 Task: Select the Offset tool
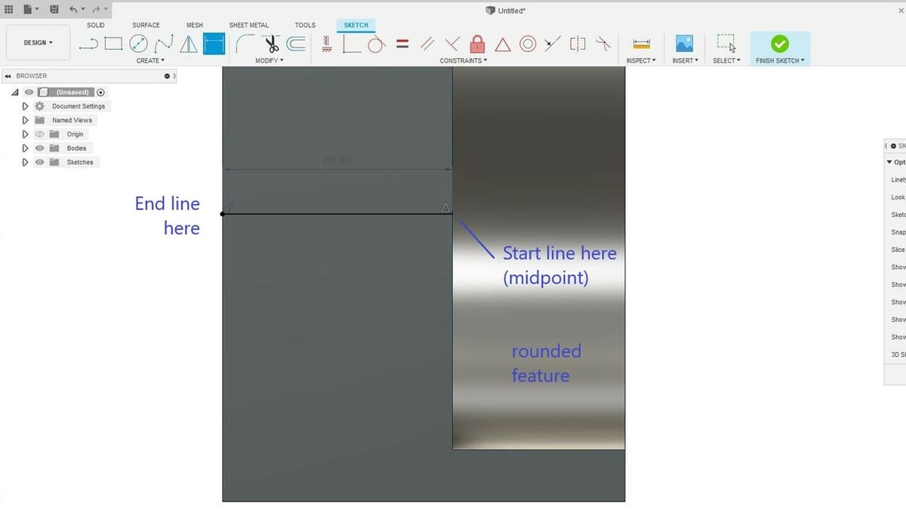296,44
